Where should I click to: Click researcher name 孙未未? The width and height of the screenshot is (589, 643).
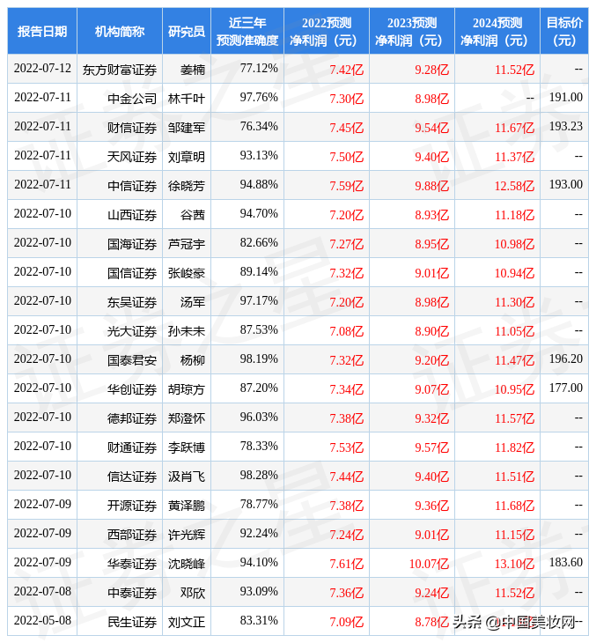[187, 332]
